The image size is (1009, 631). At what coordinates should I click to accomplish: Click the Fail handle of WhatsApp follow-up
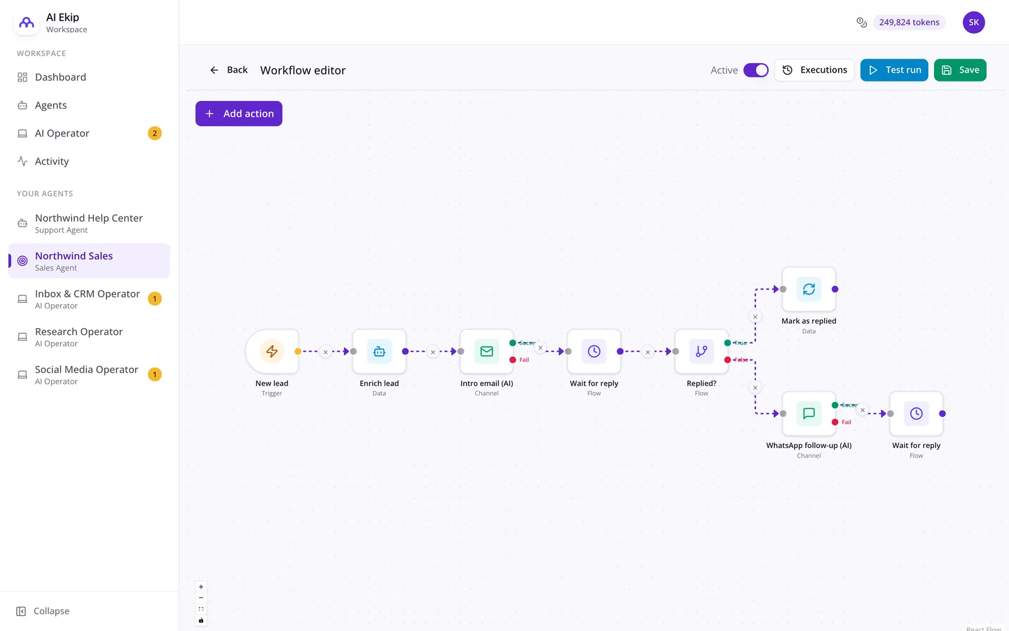(x=835, y=422)
